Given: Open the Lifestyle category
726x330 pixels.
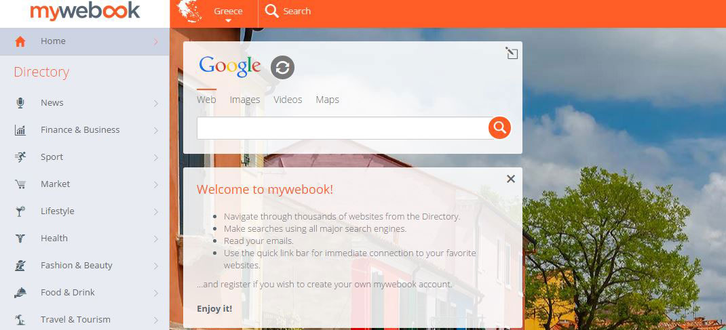Looking at the screenshot, I should 85,211.
